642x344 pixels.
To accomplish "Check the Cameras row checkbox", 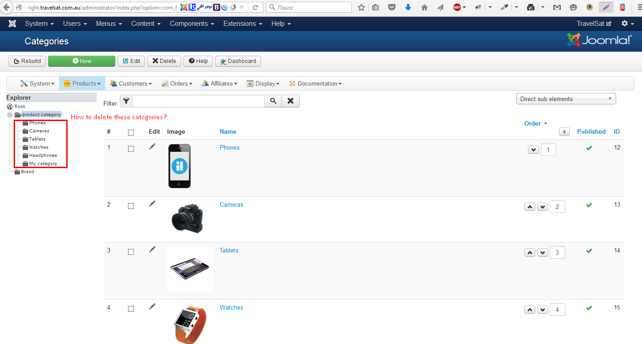I will [x=131, y=206].
